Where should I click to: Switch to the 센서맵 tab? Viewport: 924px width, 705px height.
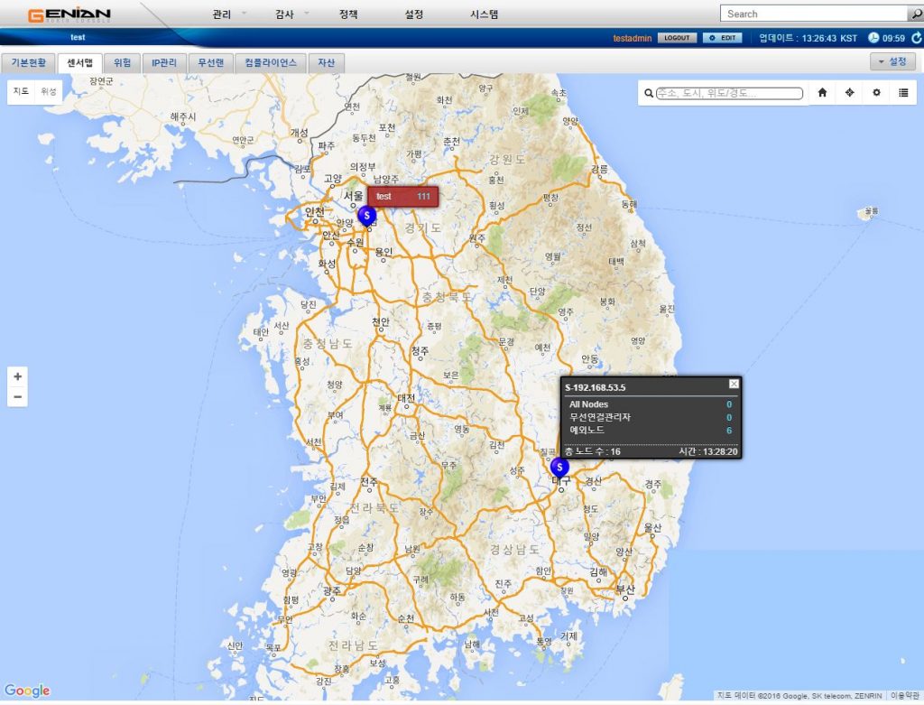(x=79, y=62)
